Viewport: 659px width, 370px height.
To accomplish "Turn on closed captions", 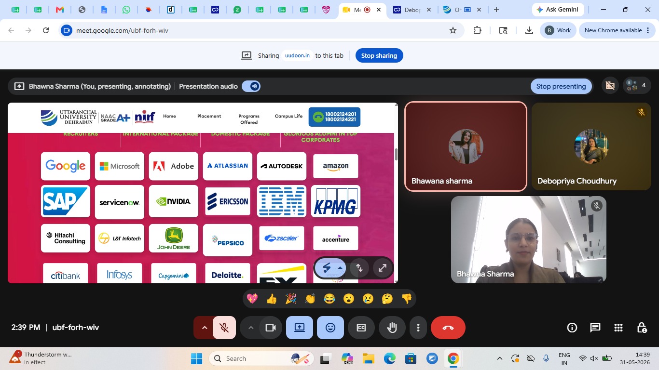I will tap(361, 328).
